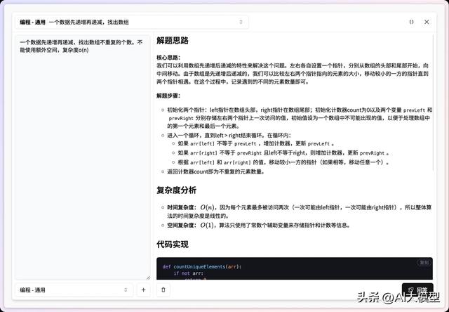The width and height of the screenshot is (449, 312).
Task: Click the text area resize handle
Action: click(148, 278)
